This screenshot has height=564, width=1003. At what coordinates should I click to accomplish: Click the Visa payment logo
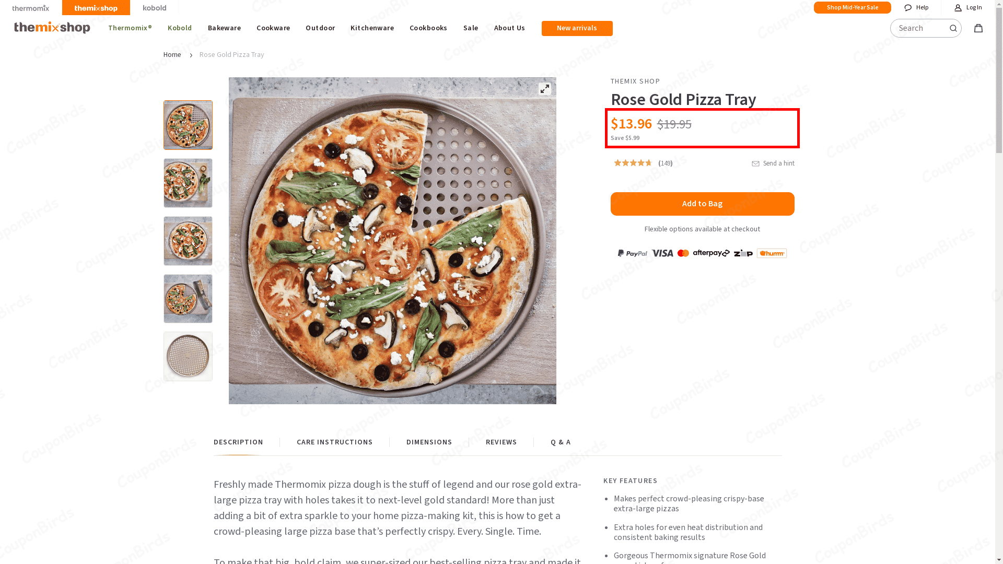point(662,253)
